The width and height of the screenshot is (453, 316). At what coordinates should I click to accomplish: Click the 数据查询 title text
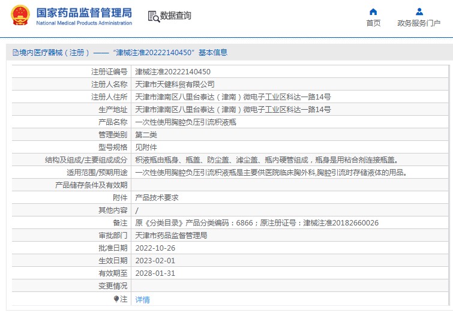point(176,16)
